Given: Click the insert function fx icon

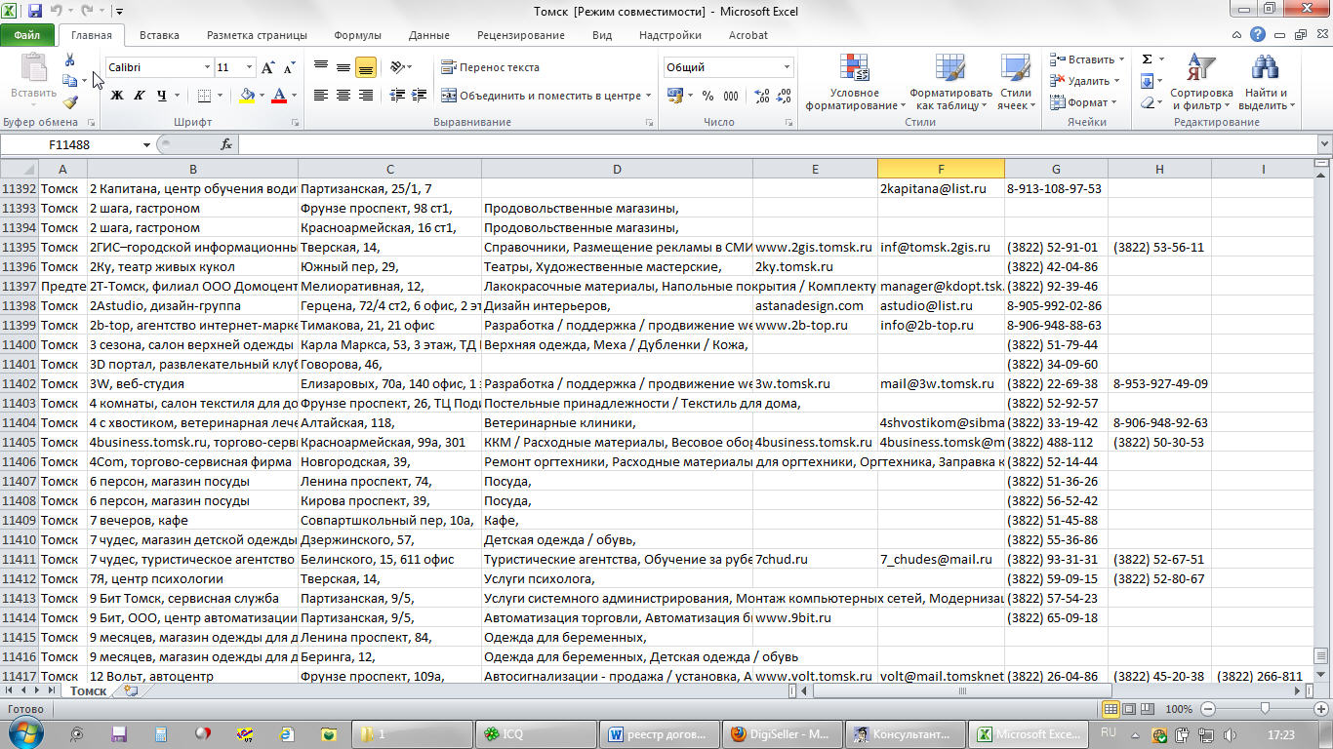Looking at the screenshot, I should tap(226, 144).
